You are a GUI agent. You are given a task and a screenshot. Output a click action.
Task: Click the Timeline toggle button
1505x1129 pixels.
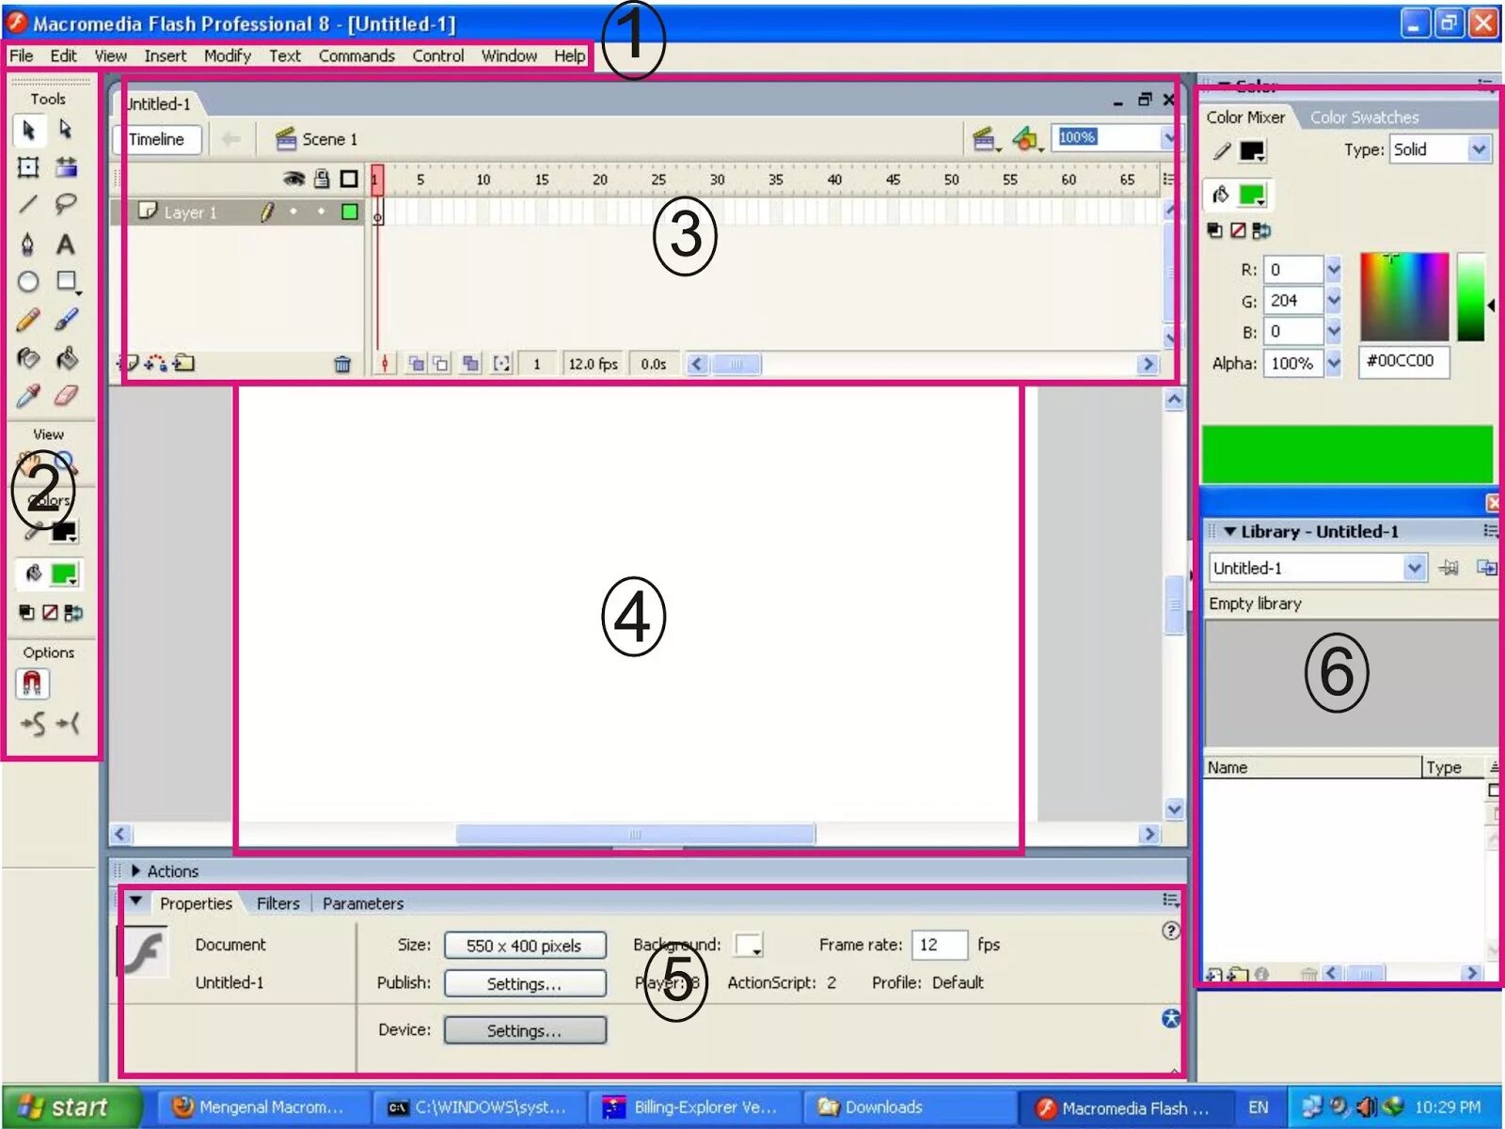[157, 139]
